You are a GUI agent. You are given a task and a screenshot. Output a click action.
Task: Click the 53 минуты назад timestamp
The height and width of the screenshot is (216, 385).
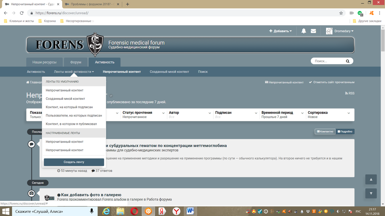pos(72,171)
